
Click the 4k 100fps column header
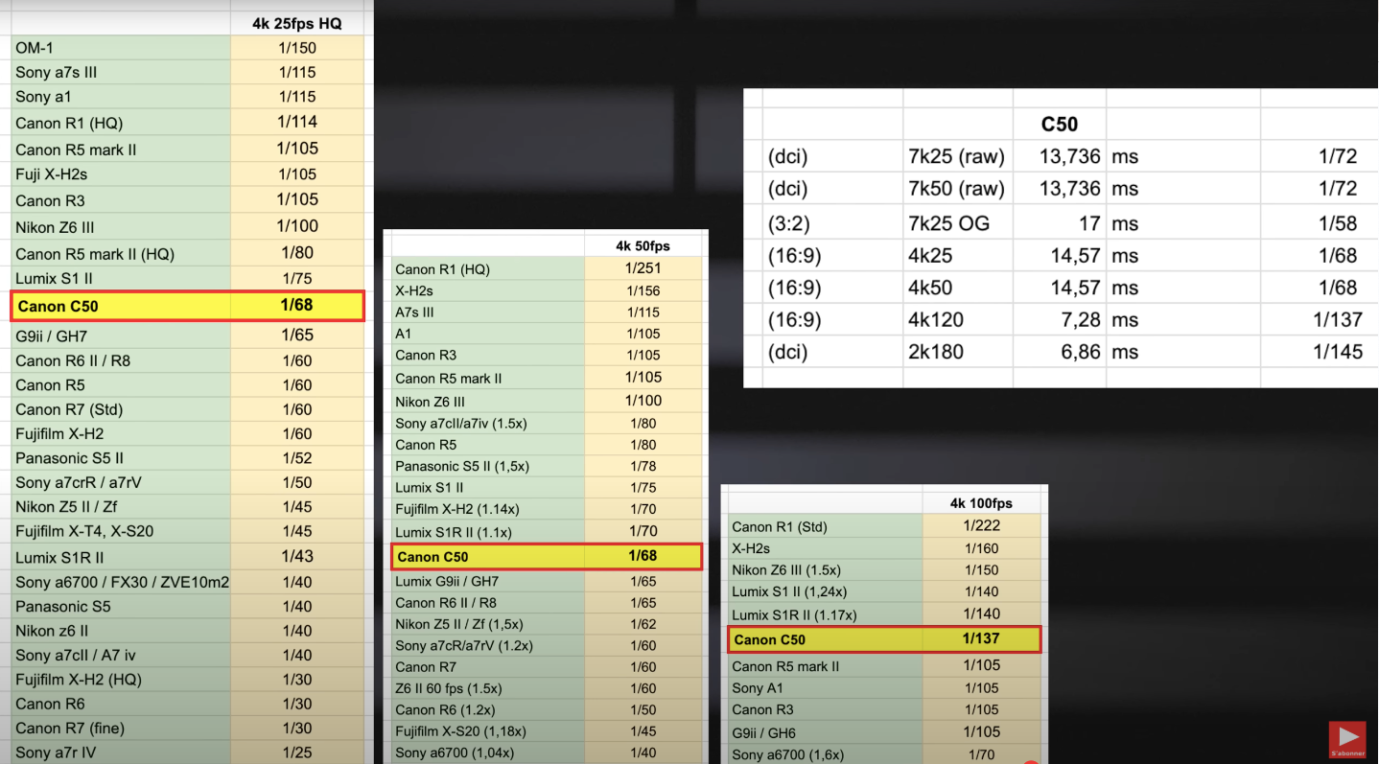[x=981, y=503]
